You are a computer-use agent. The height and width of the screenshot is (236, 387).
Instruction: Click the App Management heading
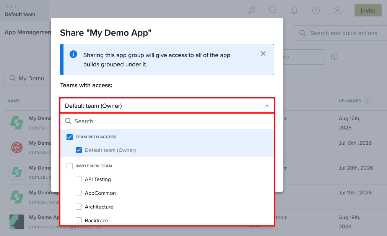click(x=28, y=32)
